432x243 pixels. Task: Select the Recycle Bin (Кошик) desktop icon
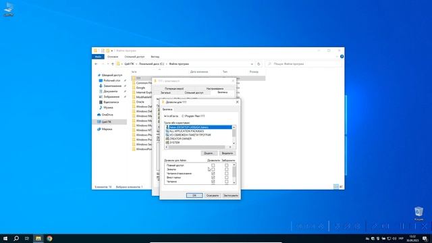click(x=418, y=214)
